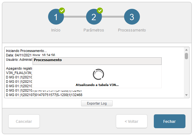
Task: Click the step 1 circle icon
Action: 56,17
